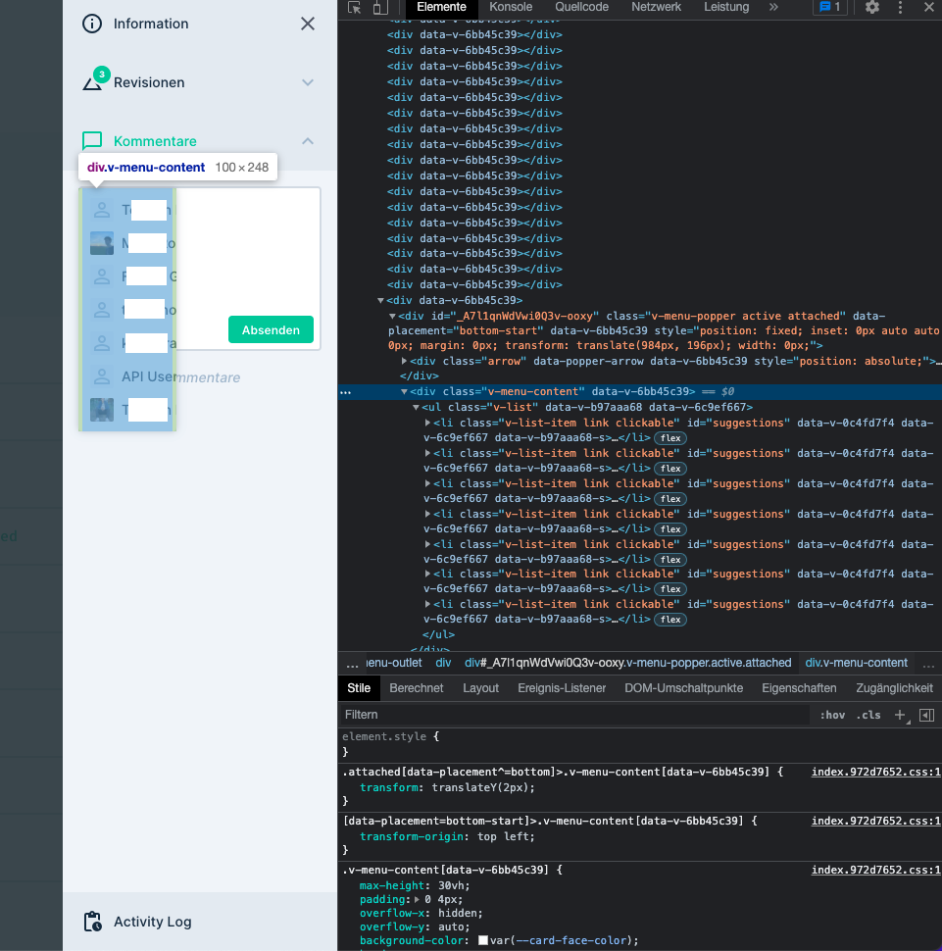Image resolution: width=942 pixels, height=951 pixels.
Task: Switch to the Konsole tab
Action: [511, 7]
